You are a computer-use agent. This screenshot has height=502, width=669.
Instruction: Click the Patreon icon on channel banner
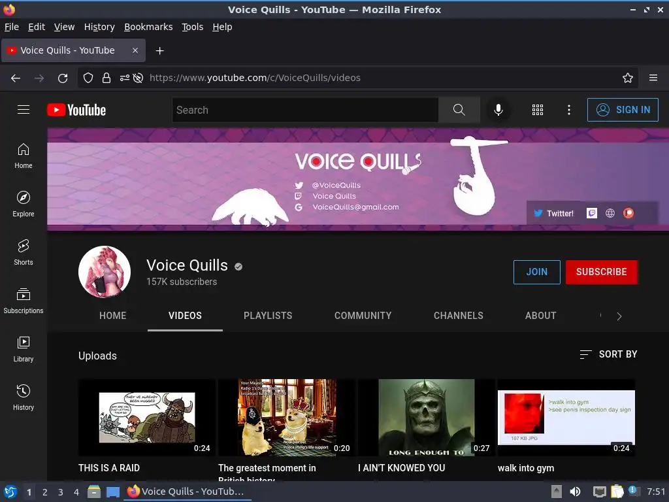[628, 213]
